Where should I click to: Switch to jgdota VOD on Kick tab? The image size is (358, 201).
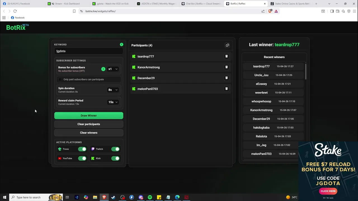click(x=112, y=4)
